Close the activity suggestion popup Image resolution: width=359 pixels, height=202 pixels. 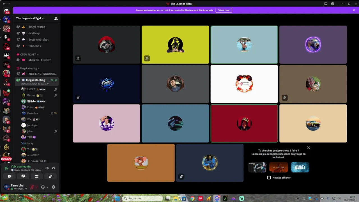click(x=309, y=148)
